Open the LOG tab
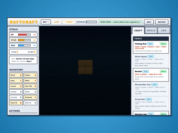The width and height of the screenshot is (178, 133). [x=163, y=31]
